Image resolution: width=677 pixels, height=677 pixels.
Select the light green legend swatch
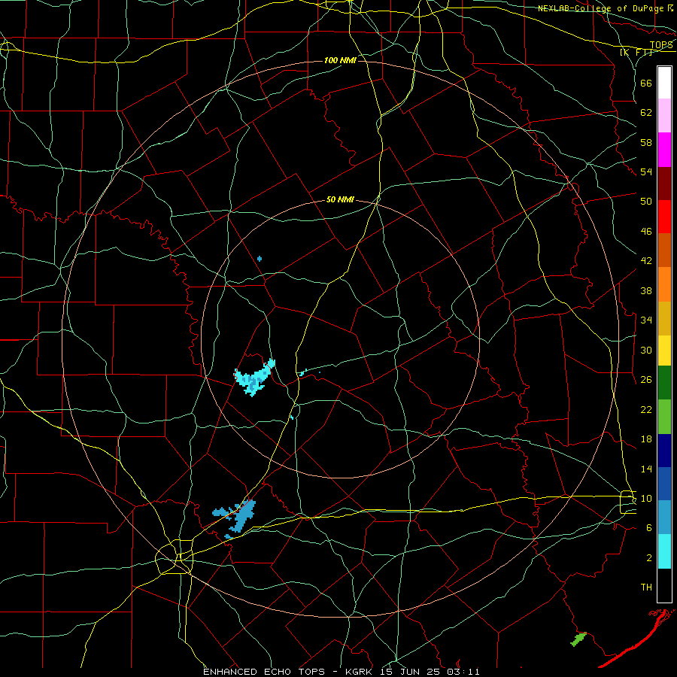click(664, 417)
